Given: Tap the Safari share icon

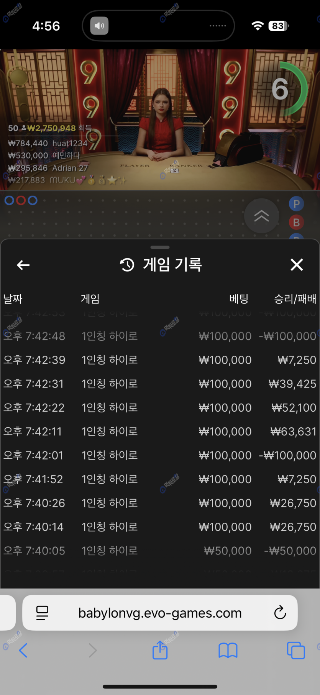Looking at the screenshot, I should (x=160, y=650).
